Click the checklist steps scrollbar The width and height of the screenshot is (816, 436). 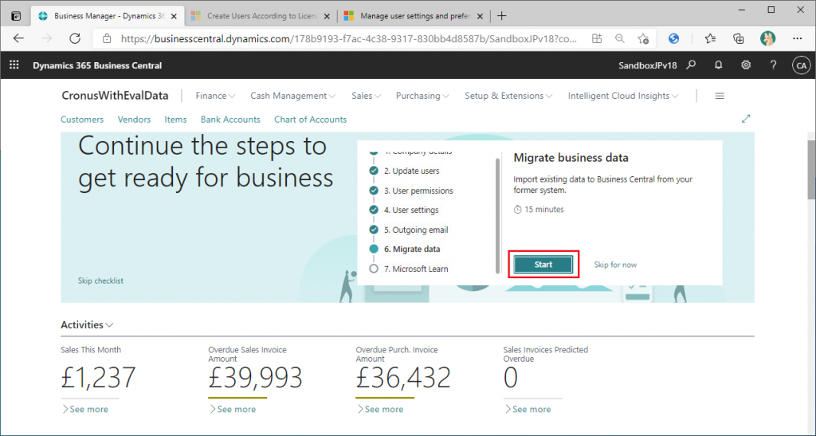(x=497, y=216)
